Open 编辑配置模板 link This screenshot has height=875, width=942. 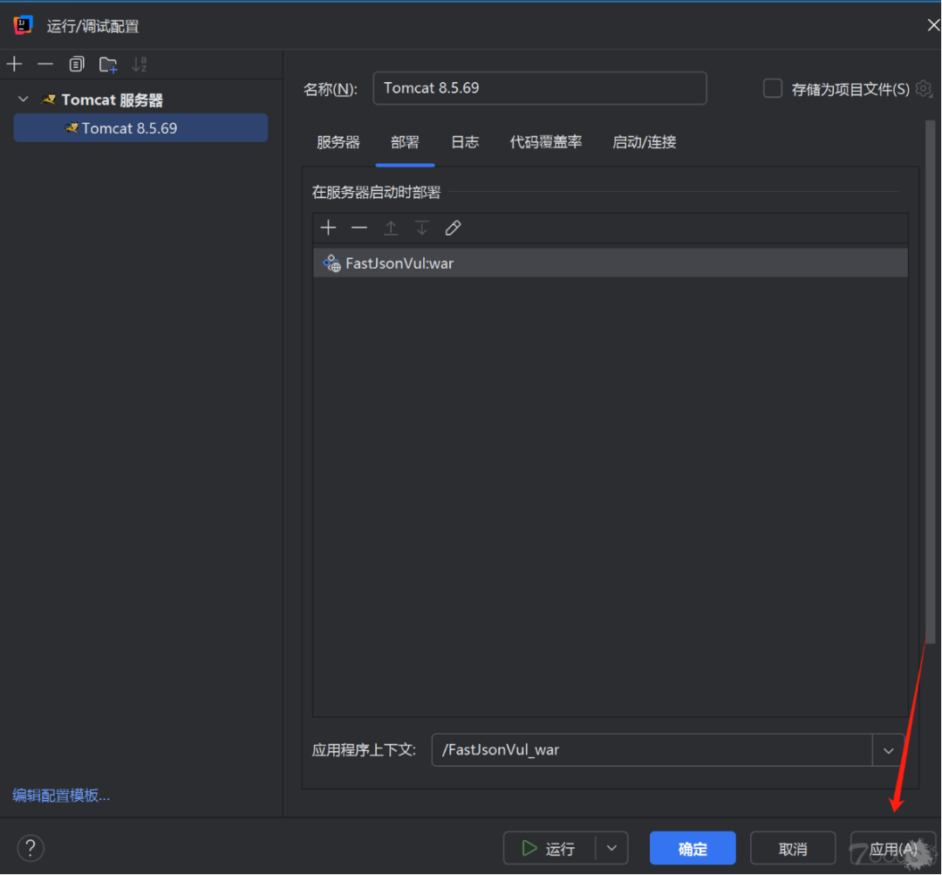(61, 795)
